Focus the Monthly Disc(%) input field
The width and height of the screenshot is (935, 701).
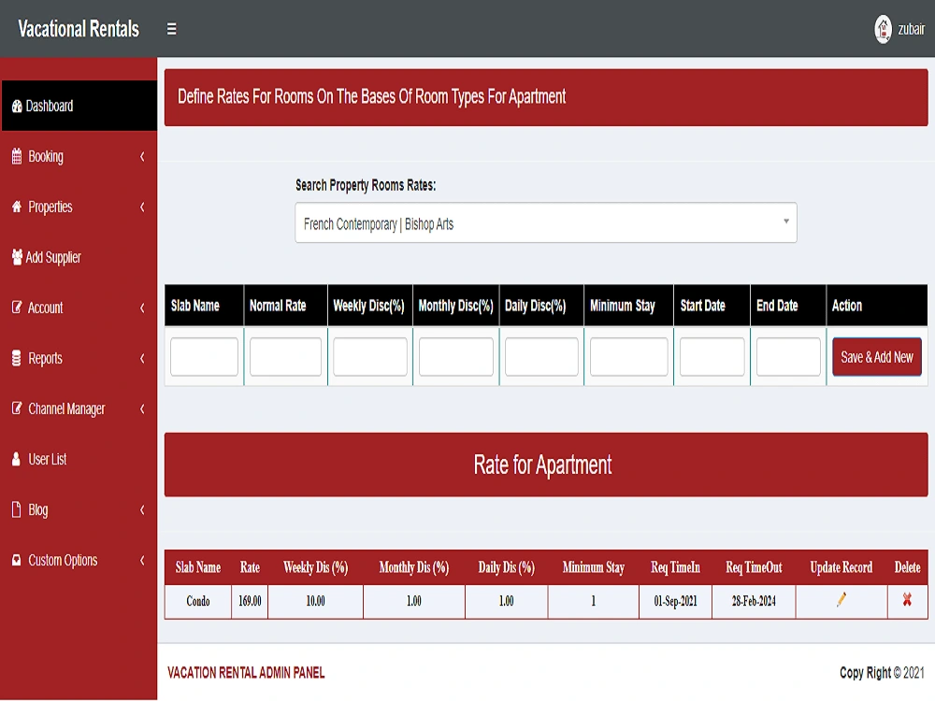click(x=456, y=356)
